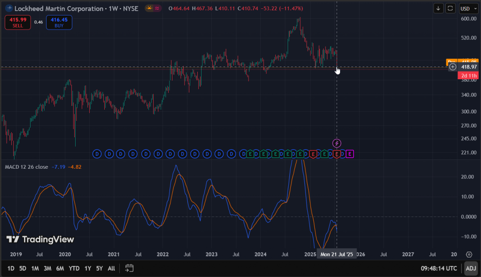481x277 pixels.
Task: Select the 3M time range
Action: (47, 269)
